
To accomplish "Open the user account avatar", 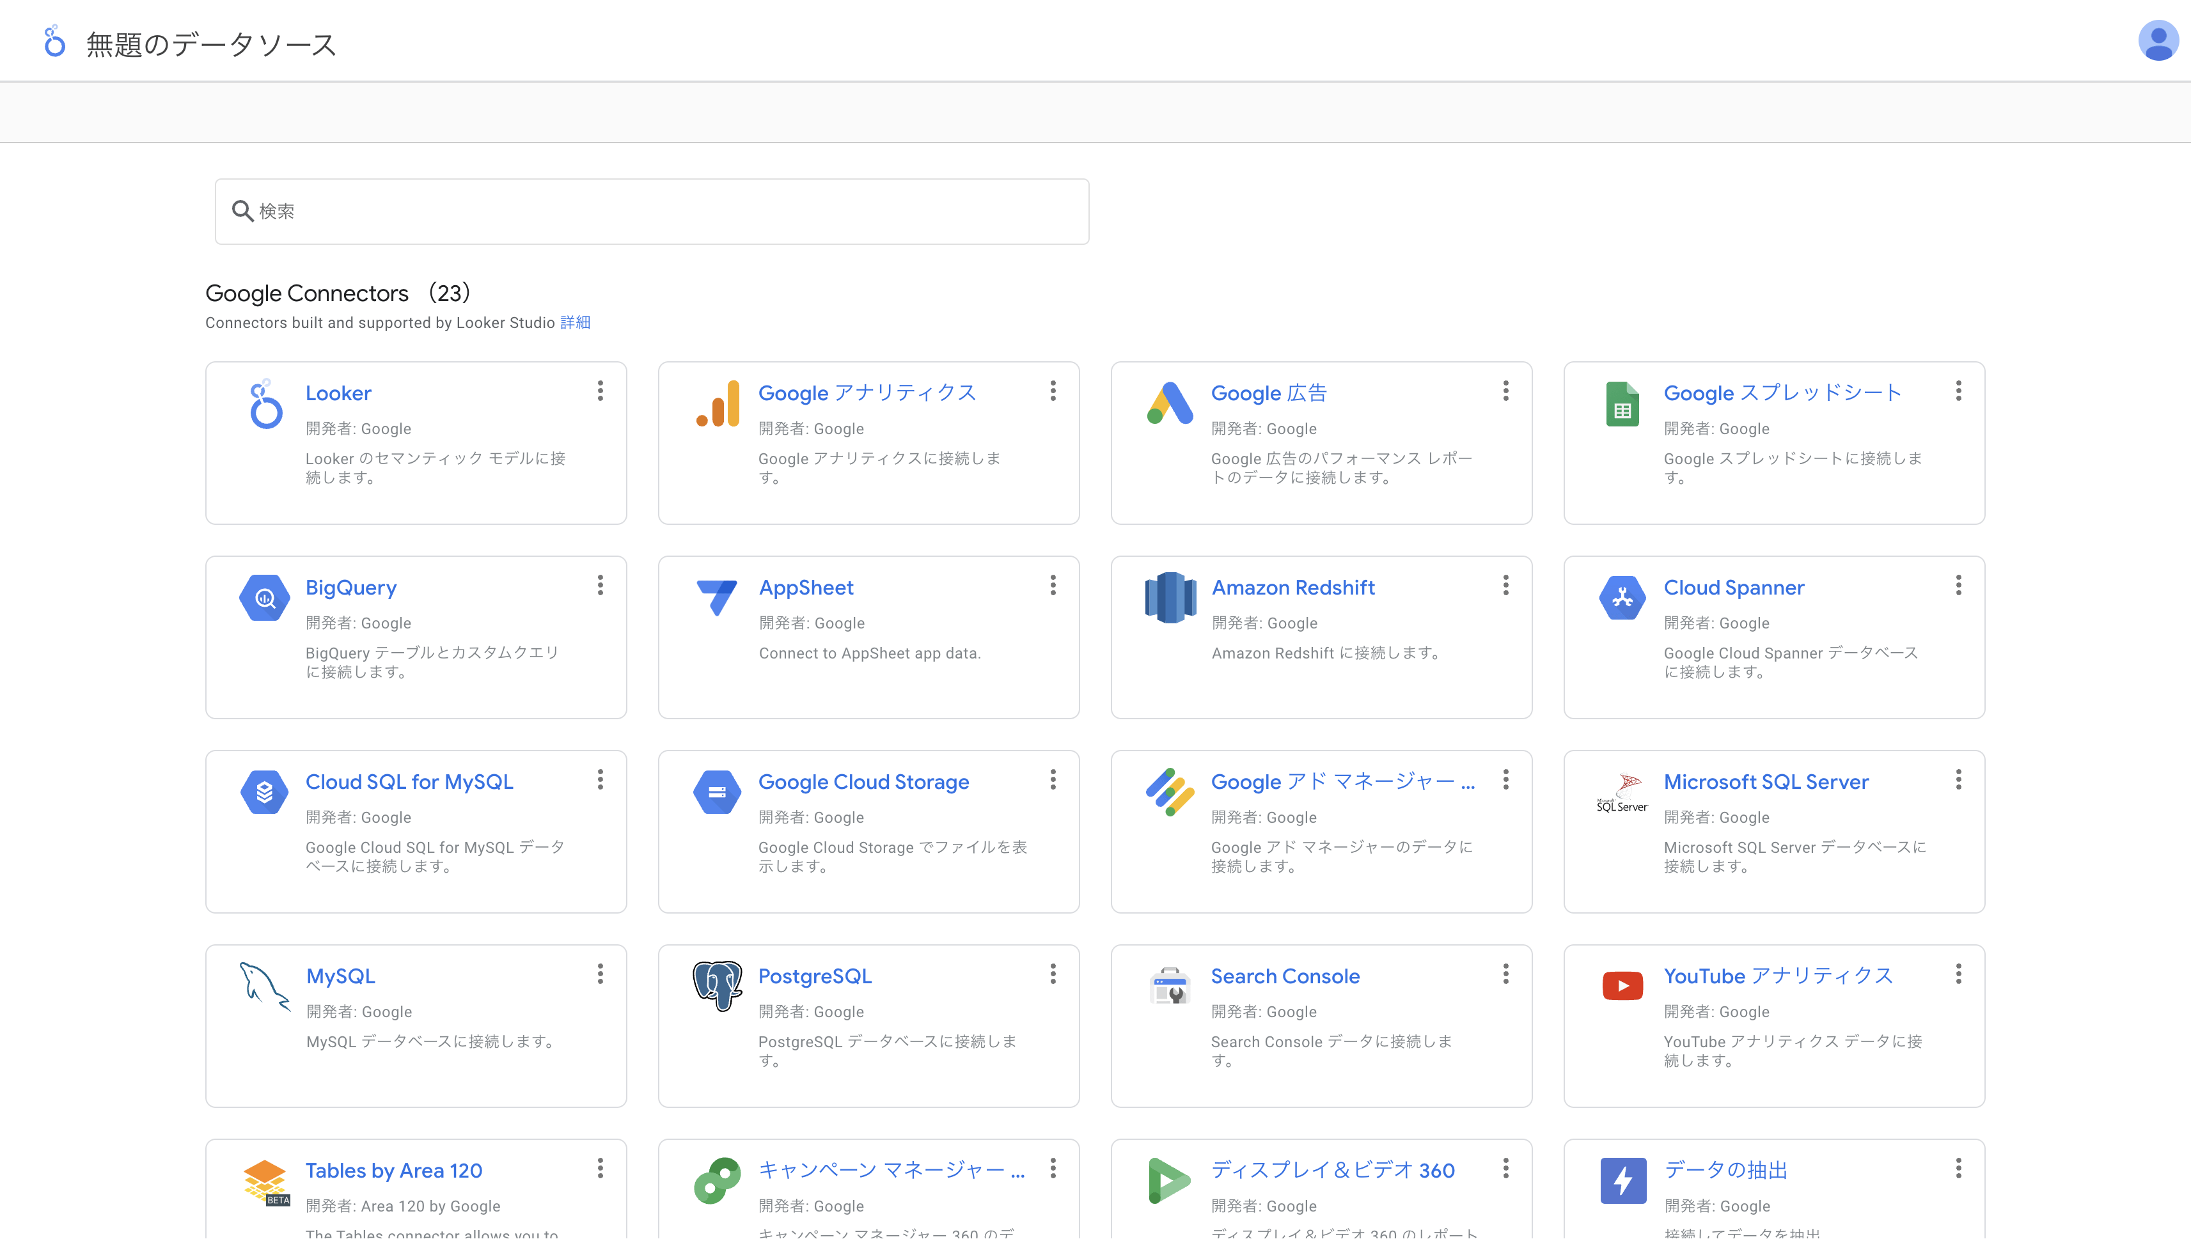I will click(2158, 42).
